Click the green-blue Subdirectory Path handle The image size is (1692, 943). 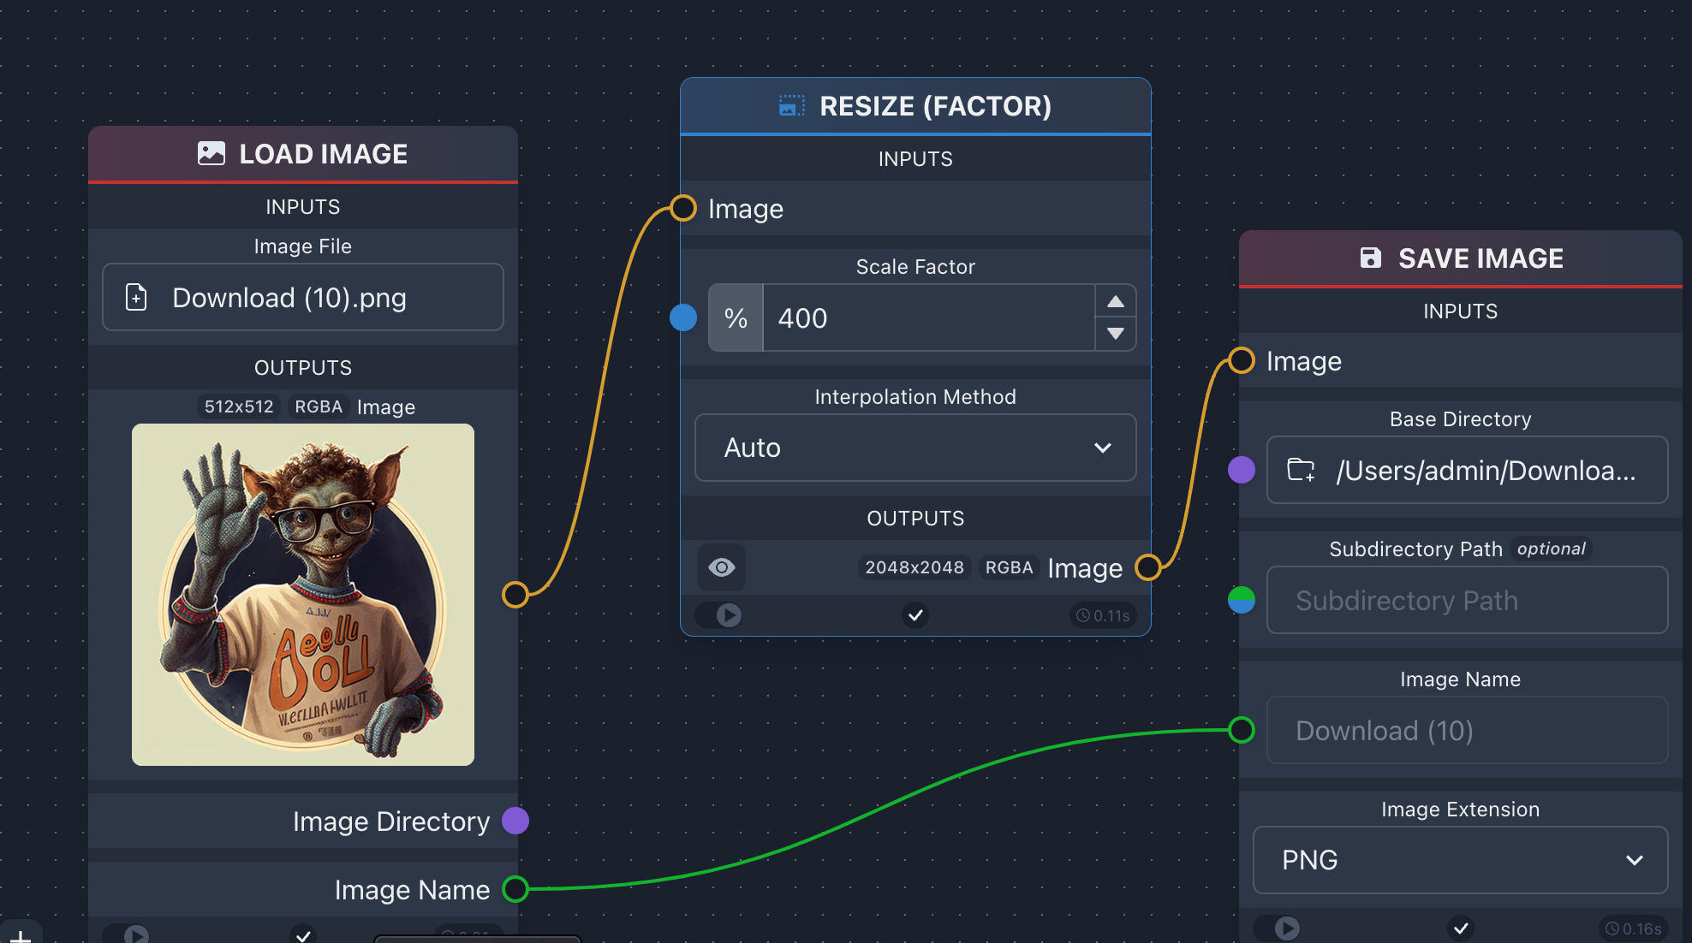point(1242,600)
